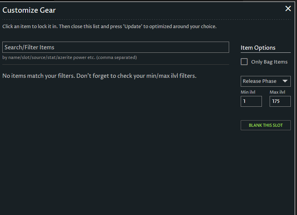Click the X icon at top right
This screenshot has width=297, height=215.
point(288,9)
